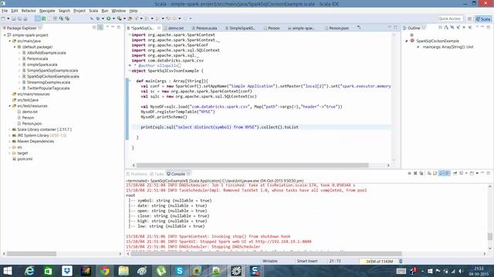Click the Scala perspective button

483,18
